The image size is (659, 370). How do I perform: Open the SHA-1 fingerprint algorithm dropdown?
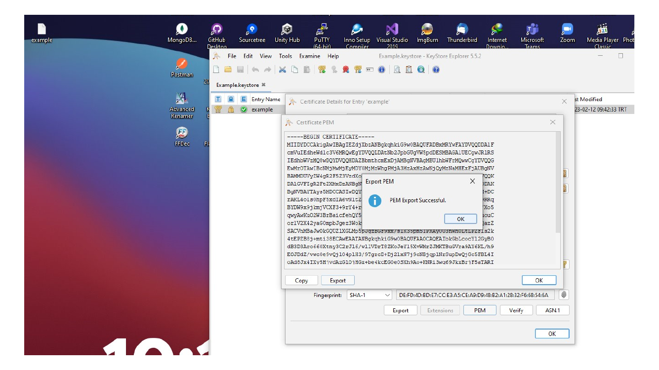(x=370, y=296)
